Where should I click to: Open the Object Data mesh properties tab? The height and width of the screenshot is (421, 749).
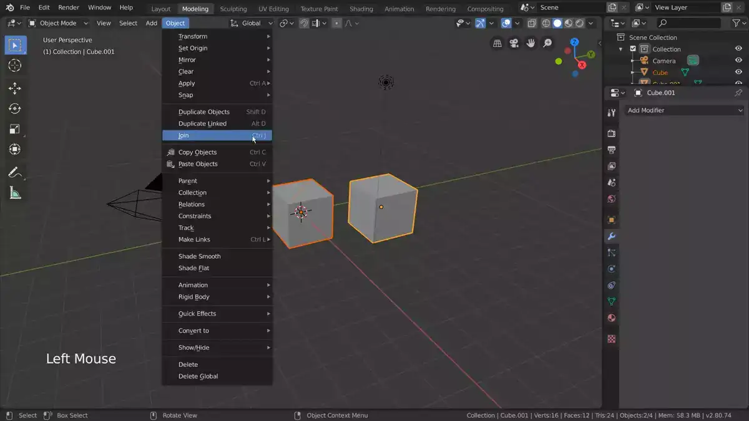tap(612, 301)
